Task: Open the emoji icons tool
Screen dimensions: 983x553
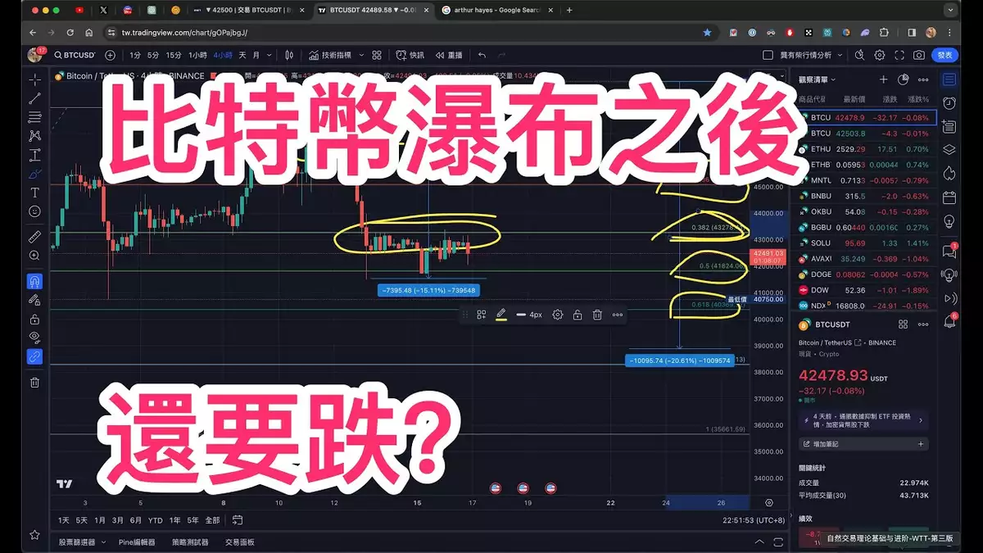Action: coord(34,211)
